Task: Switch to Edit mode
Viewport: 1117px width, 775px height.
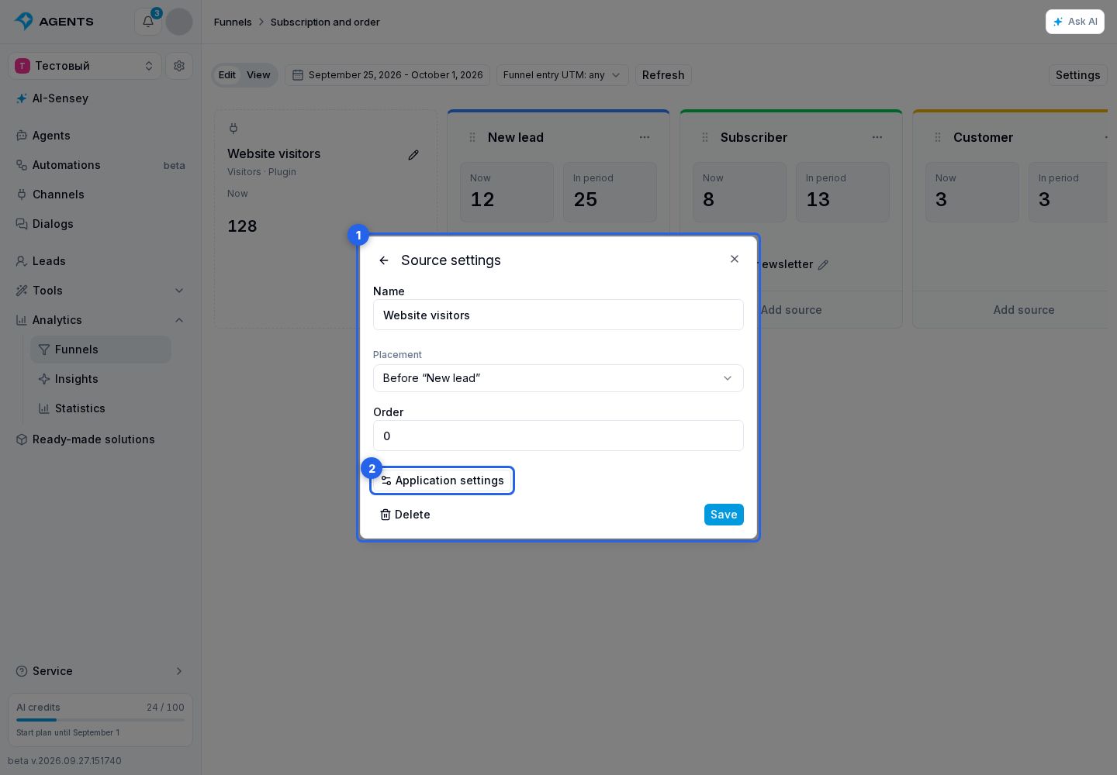Action: 227,75
